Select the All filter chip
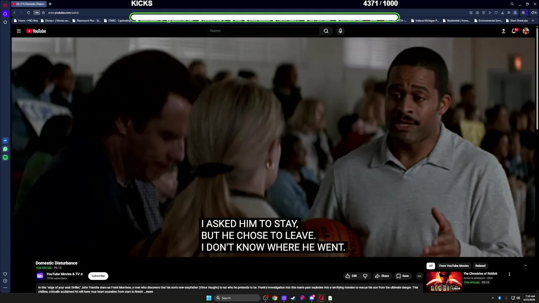Image resolution: width=539 pixels, height=303 pixels. [x=431, y=266]
